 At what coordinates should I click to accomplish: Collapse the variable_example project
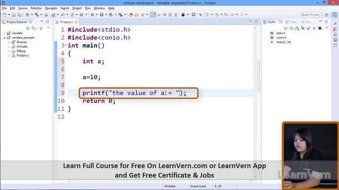coord(4,37)
